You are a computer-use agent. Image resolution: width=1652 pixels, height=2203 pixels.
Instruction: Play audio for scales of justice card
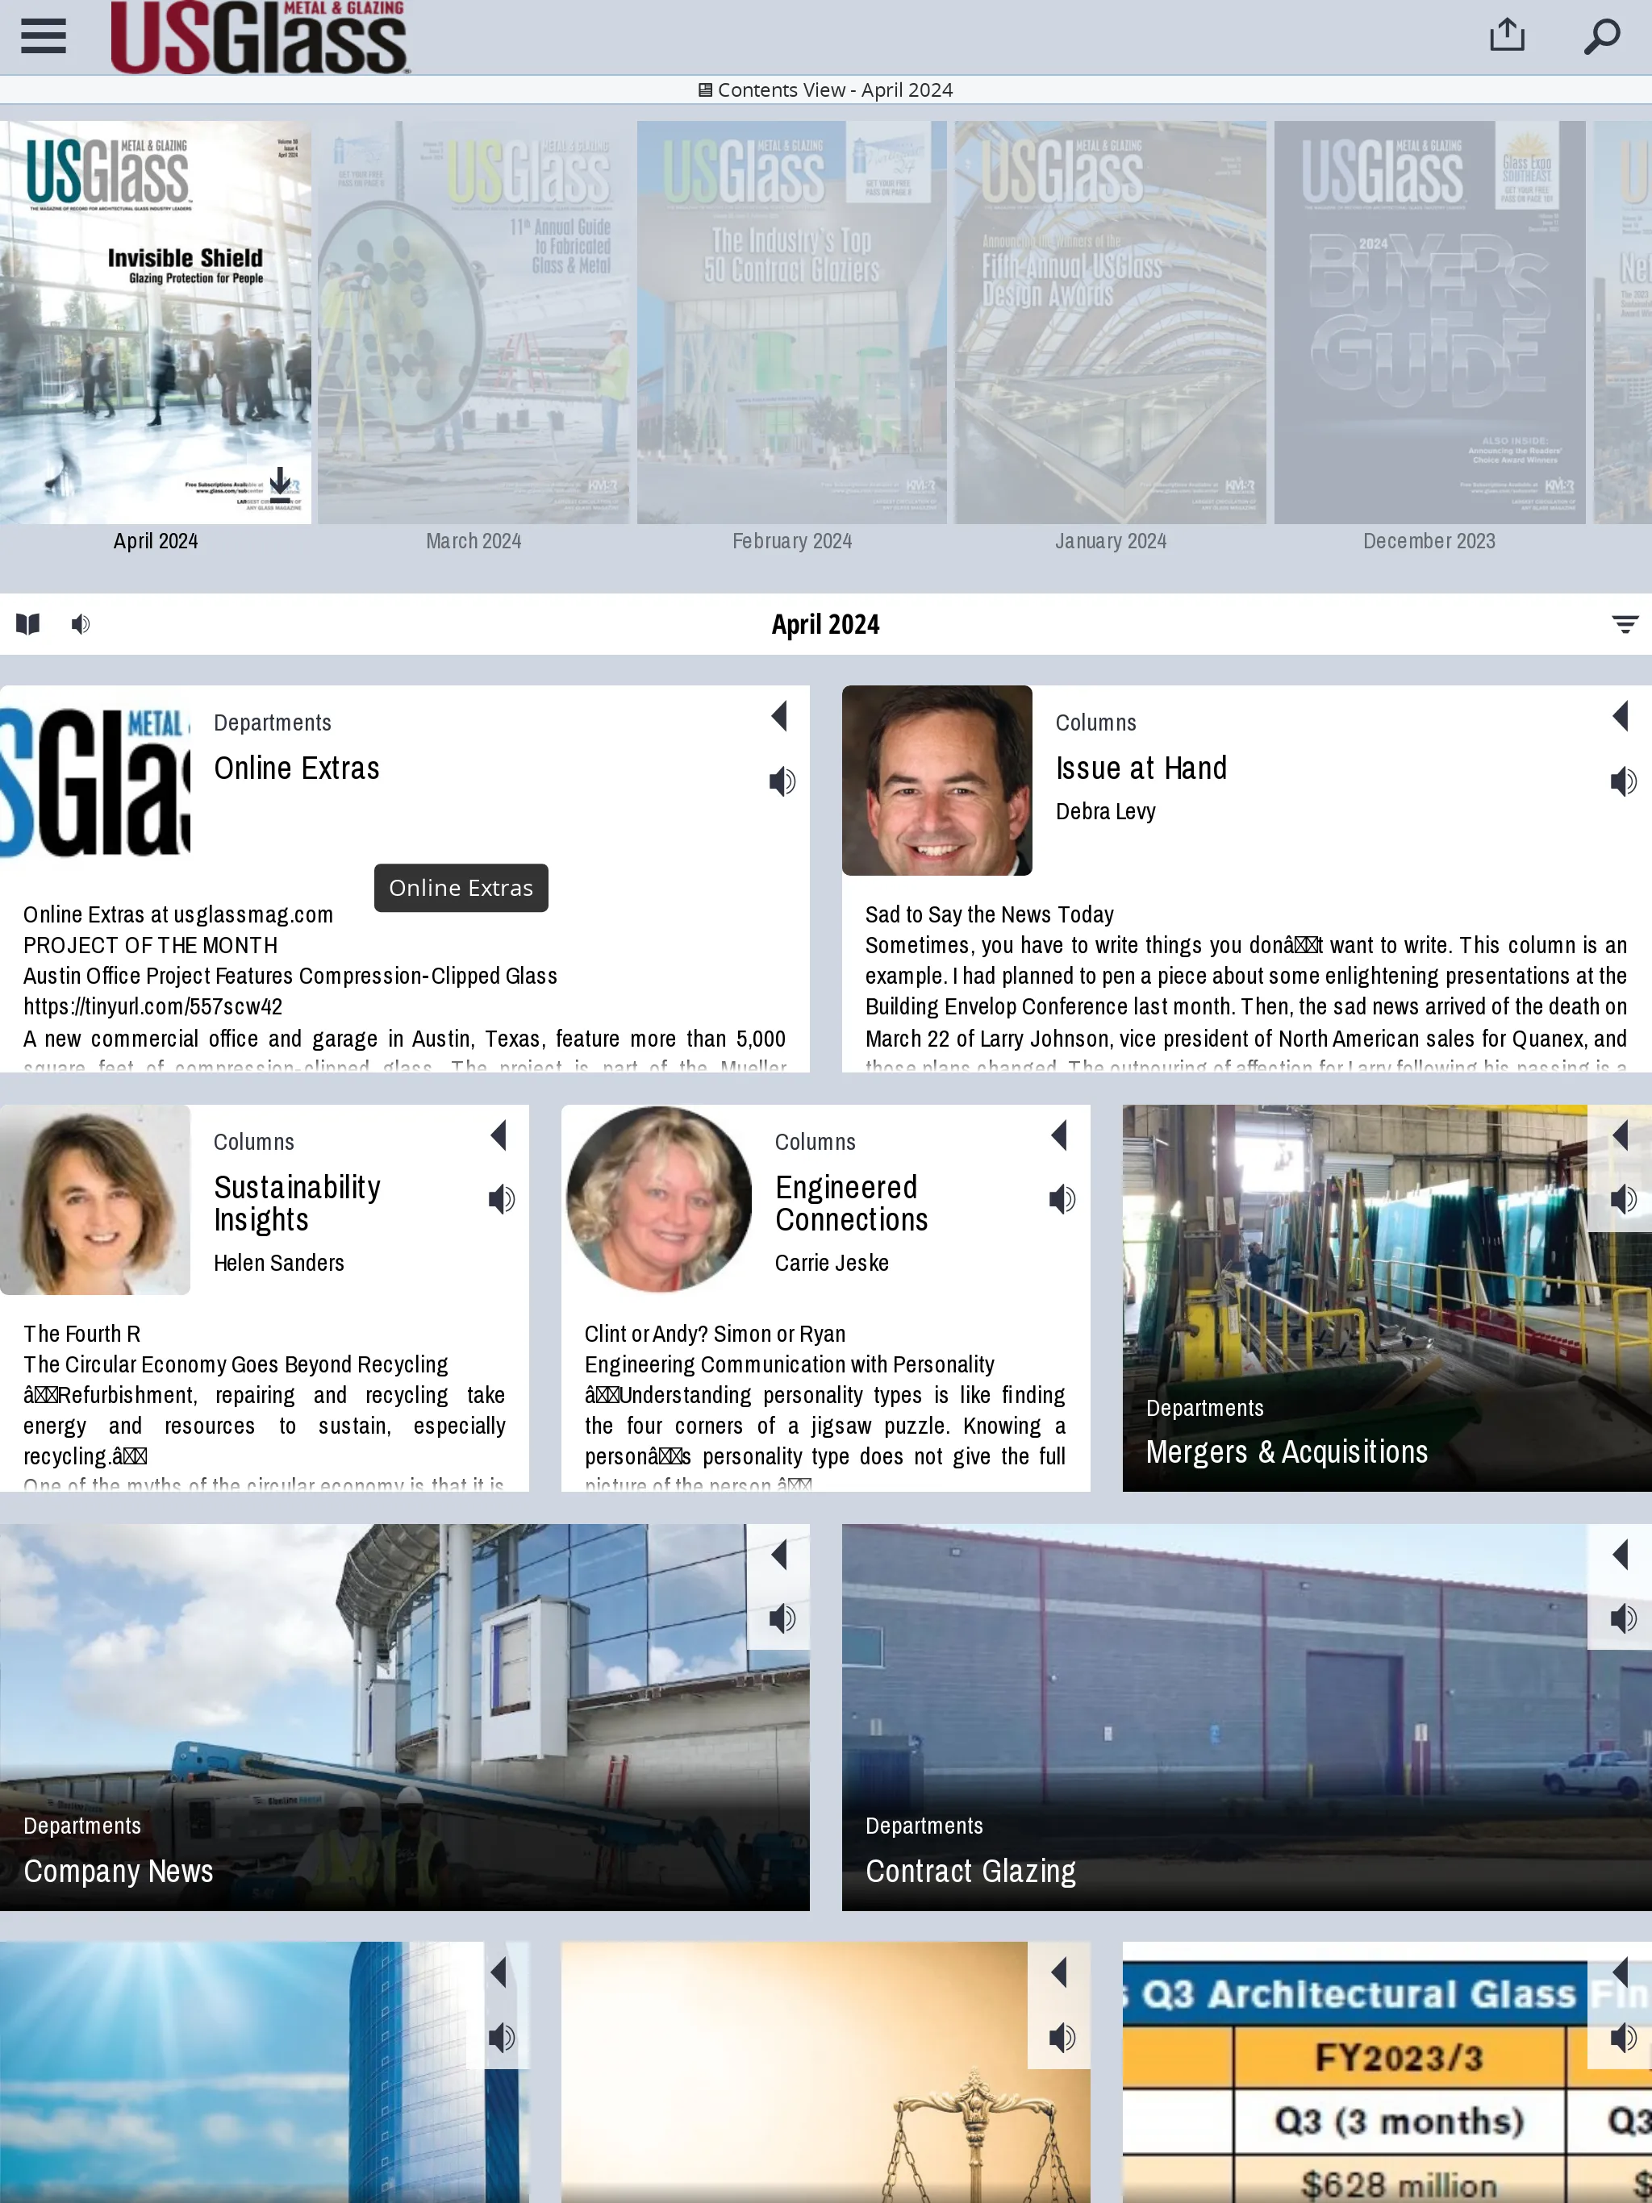pyautogui.click(x=1062, y=2038)
